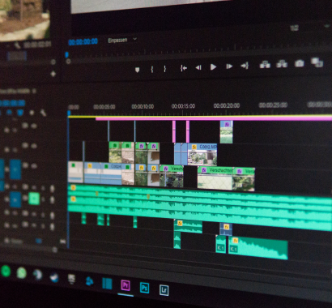This screenshot has width=332, height=308.
Task: Click the 00:00:15:00 mark on timeline ruler
Action: point(183,106)
